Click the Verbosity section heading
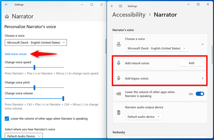 click(119, 132)
